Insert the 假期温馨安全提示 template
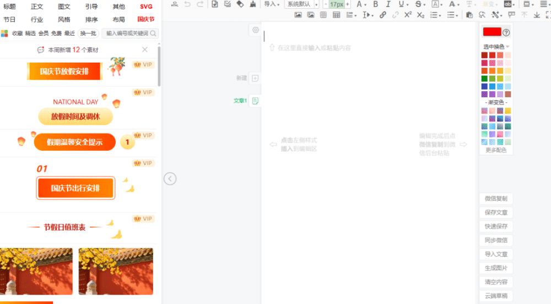The width and height of the screenshot is (551, 304). click(x=74, y=142)
